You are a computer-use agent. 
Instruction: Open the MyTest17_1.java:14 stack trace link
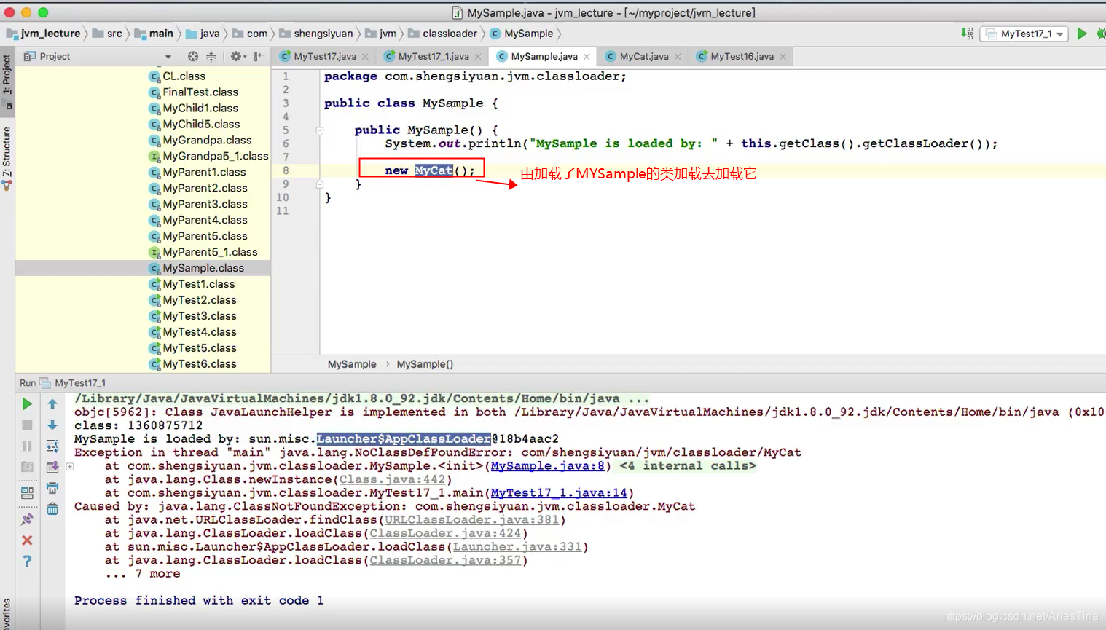(x=559, y=493)
